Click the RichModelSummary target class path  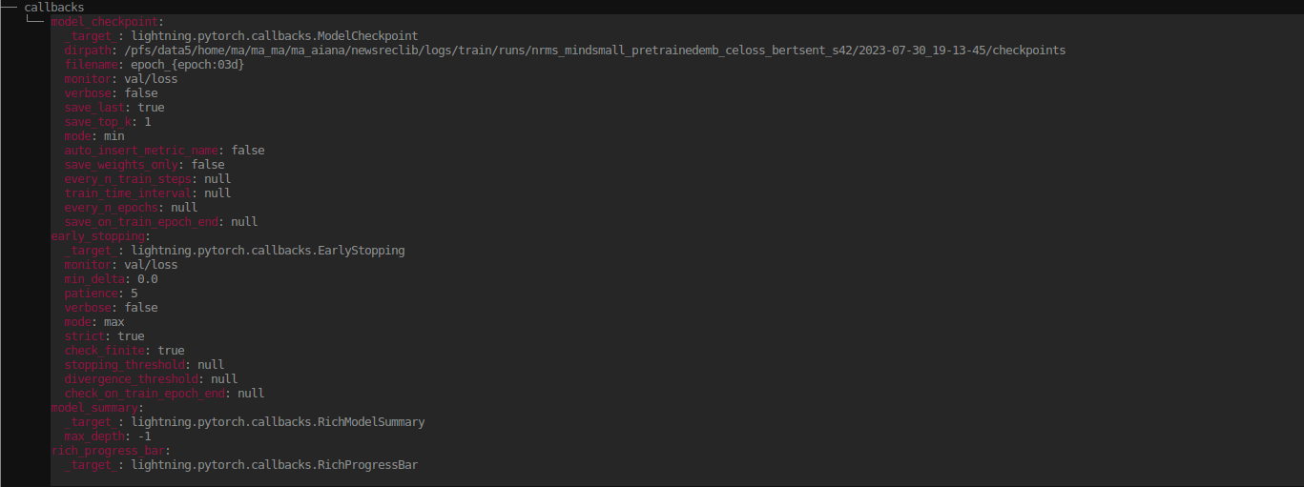click(x=278, y=422)
